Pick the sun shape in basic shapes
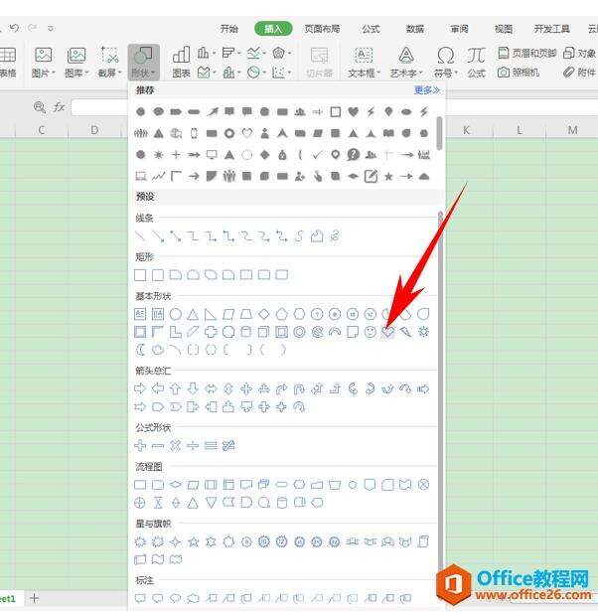This screenshot has width=598, height=612. (x=423, y=332)
